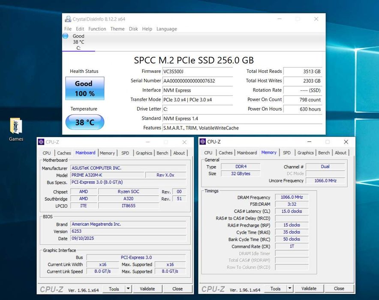Click Power On Hours value 630 hours
379x300 pixels.
click(x=303, y=109)
